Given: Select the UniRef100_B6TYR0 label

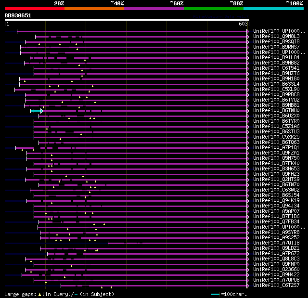Looking at the screenshot, I should [276, 121].
